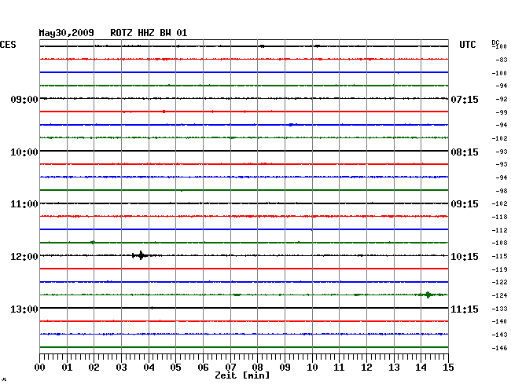This screenshot has width=511, height=388.
Task: Click the DC offset value -98
Action: point(502,191)
